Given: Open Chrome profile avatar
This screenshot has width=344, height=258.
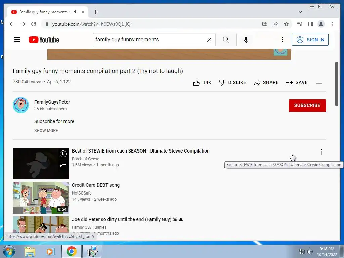Looking at the screenshot, I should (321, 24).
